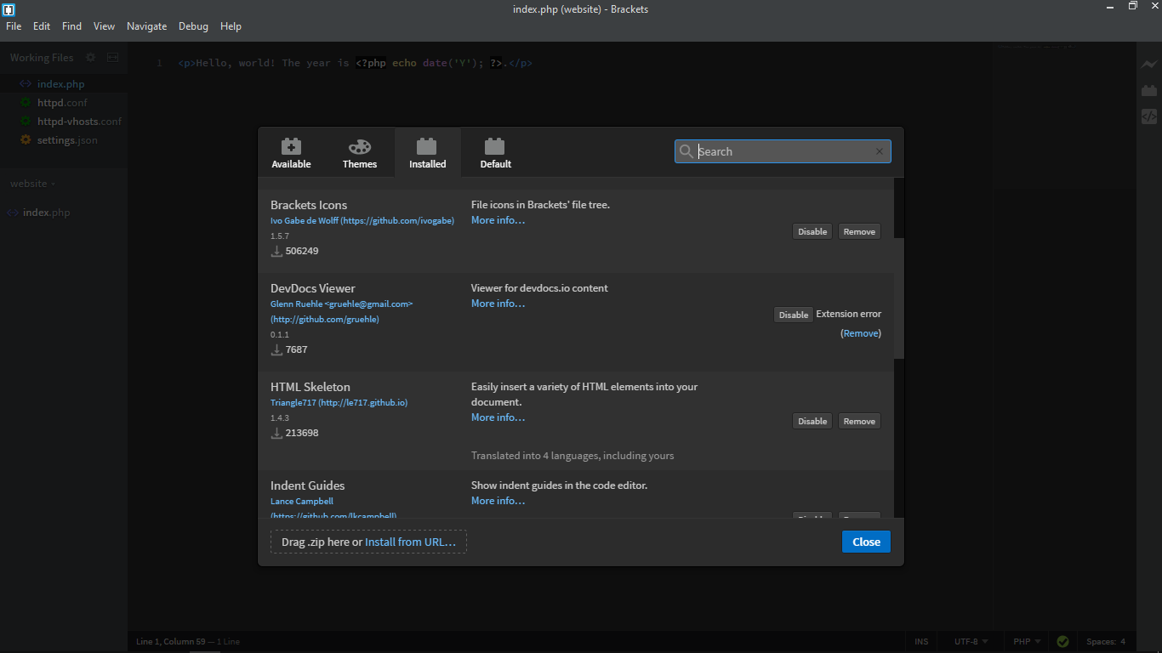Open the Help menu

(x=231, y=26)
